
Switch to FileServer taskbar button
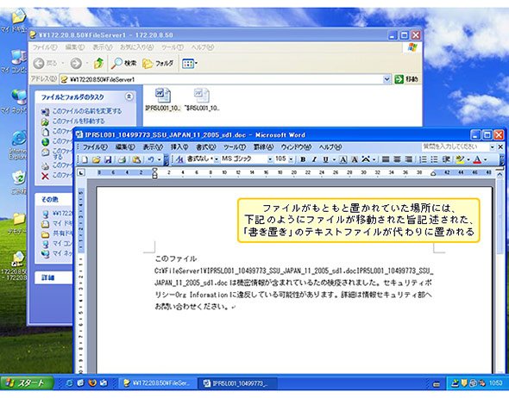158,383
